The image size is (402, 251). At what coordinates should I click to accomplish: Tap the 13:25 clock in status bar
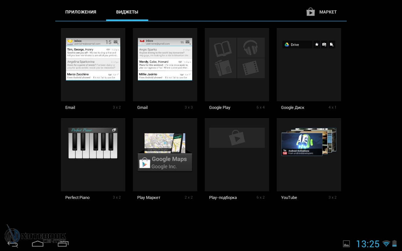pos(368,244)
